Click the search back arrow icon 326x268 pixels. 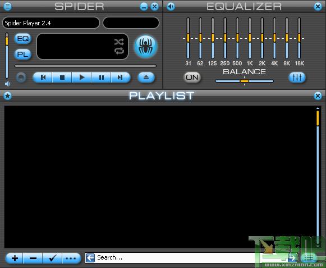[90, 258]
